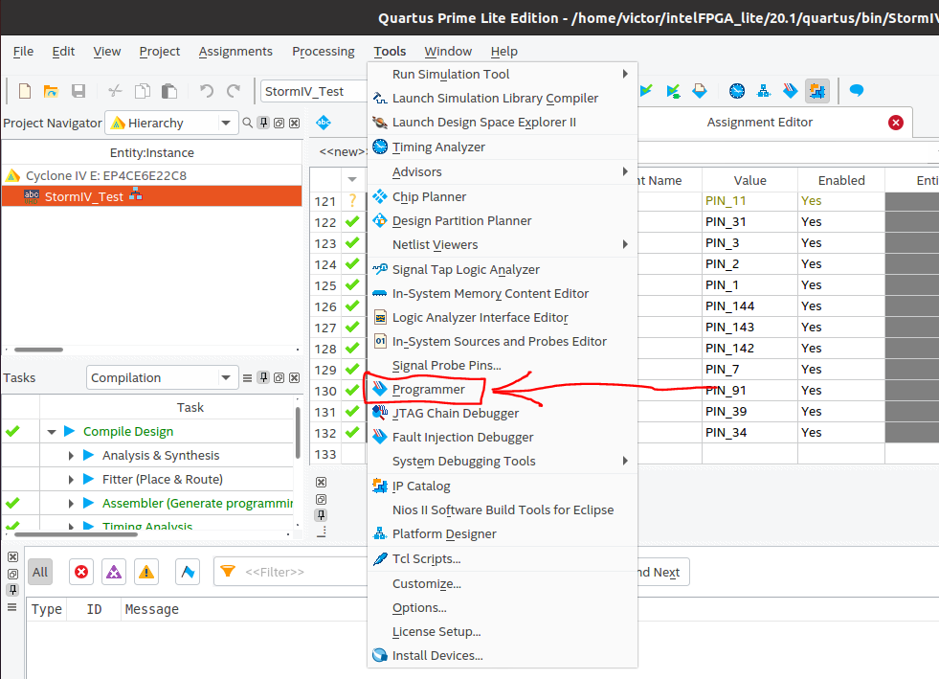Select Programmer from Tools menu
Viewport: 939px width, 679px height.
coord(502,390)
